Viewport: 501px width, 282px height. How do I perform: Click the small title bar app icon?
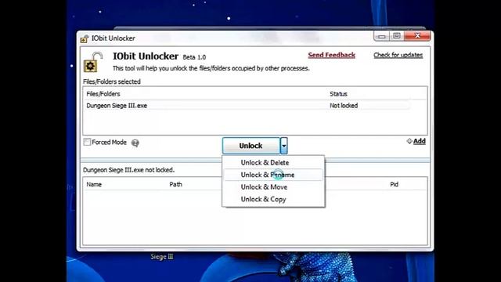[x=85, y=38]
